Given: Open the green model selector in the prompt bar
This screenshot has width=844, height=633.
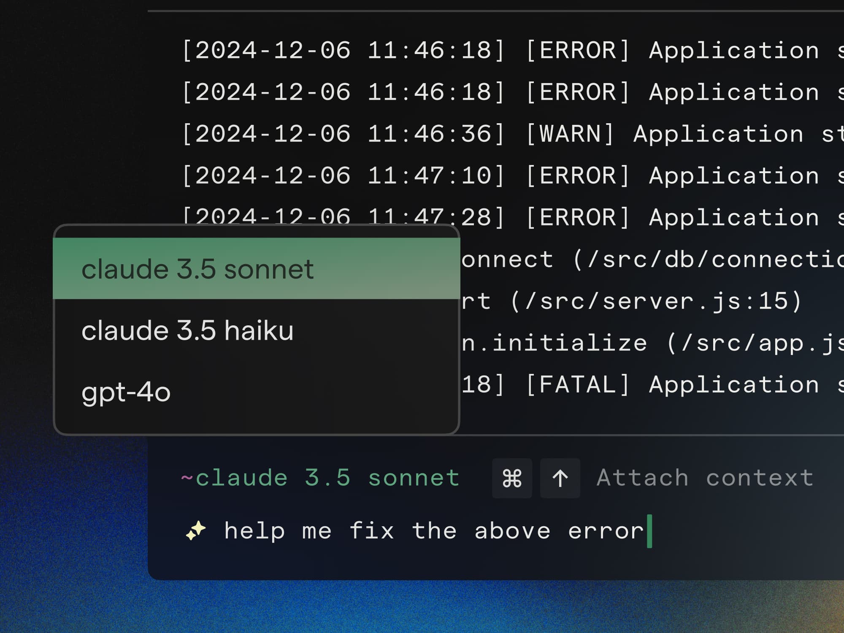Looking at the screenshot, I should (x=327, y=478).
